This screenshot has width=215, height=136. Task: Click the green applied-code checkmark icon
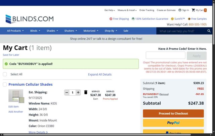pos(6,64)
